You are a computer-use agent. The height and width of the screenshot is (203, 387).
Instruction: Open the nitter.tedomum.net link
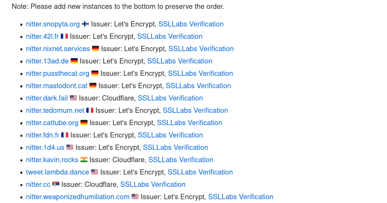click(55, 110)
